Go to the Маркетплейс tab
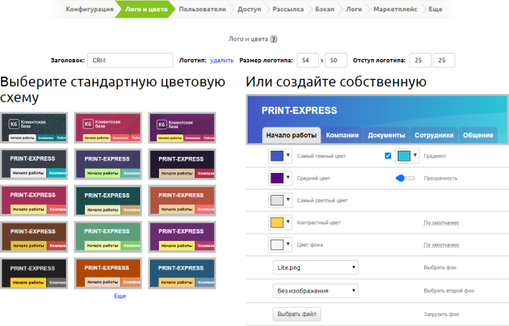The height and width of the screenshot is (326, 509). [397, 9]
